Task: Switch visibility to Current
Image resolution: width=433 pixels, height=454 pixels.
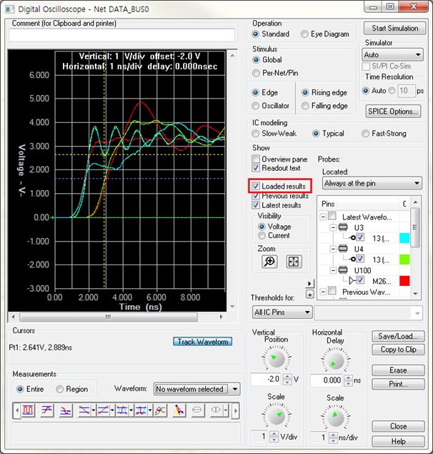Action: (x=262, y=236)
